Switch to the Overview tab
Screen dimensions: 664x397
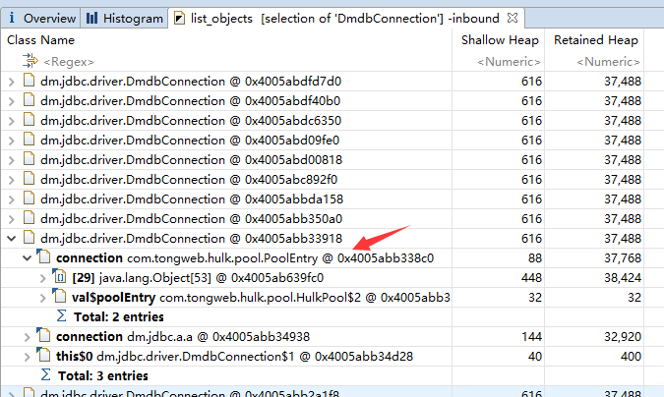[40, 19]
